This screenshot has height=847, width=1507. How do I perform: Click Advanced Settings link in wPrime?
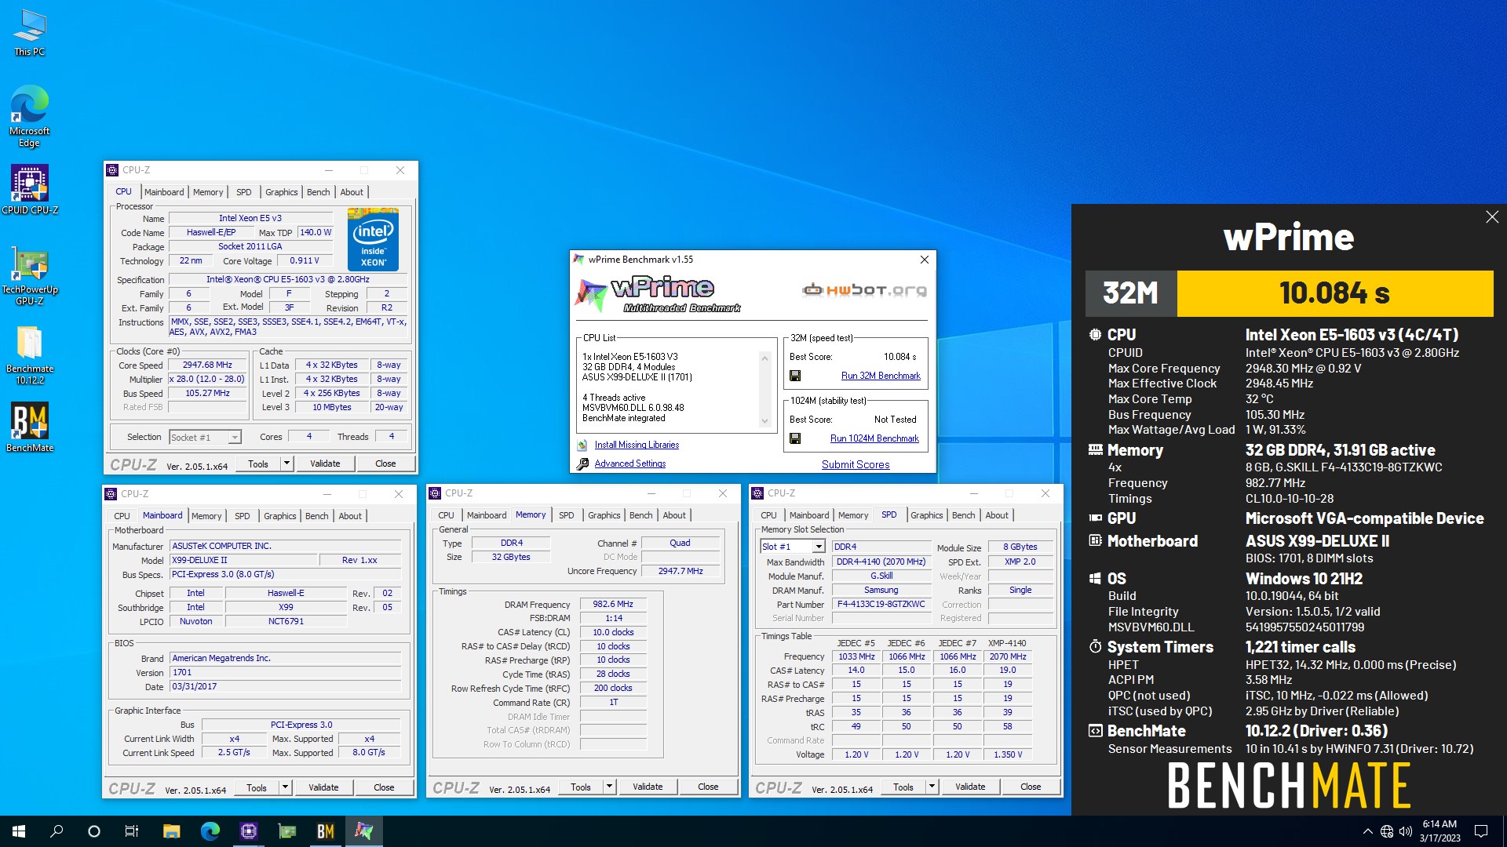[x=630, y=463]
